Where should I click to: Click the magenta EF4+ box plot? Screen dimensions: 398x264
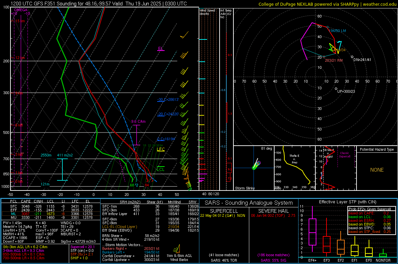(312, 229)
